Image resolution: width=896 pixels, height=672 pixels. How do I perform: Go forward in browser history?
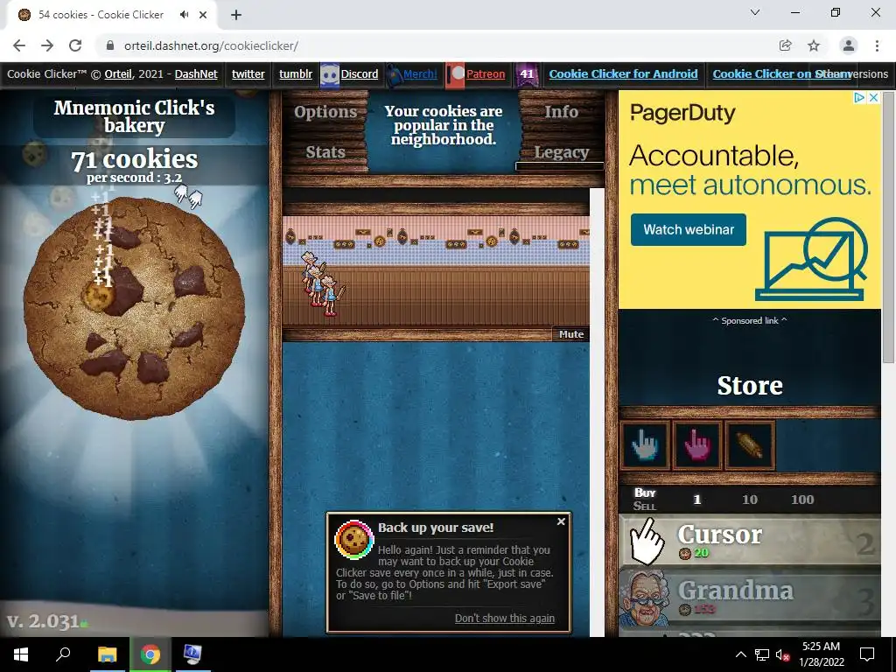click(x=47, y=45)
